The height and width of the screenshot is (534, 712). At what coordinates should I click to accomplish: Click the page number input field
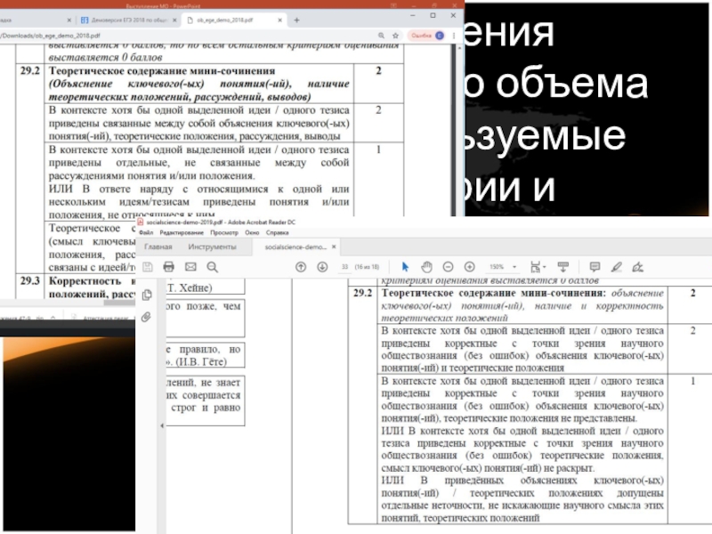tap(344, 266)
